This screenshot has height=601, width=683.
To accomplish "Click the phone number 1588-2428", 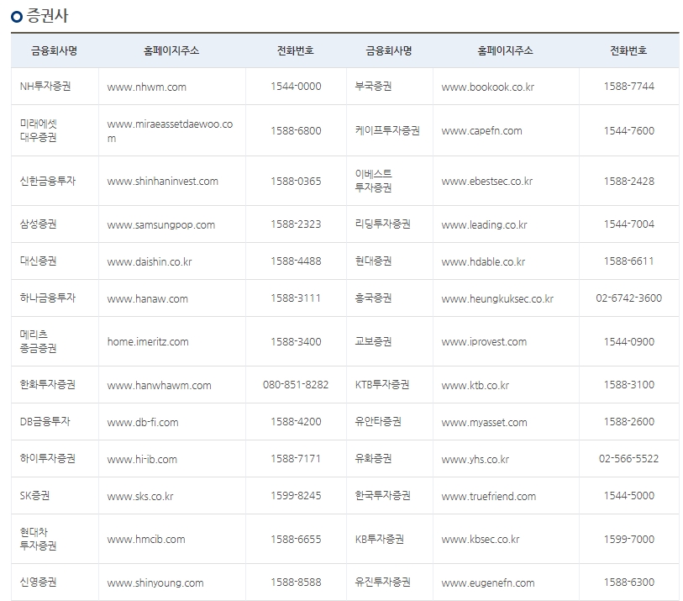I will point(629,182).
